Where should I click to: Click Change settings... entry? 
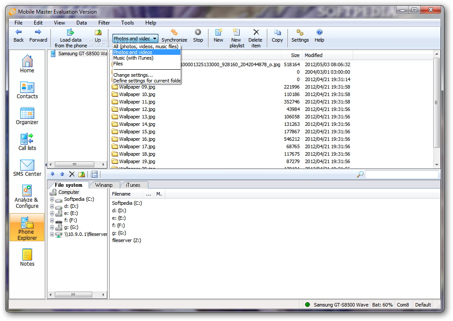146,75
